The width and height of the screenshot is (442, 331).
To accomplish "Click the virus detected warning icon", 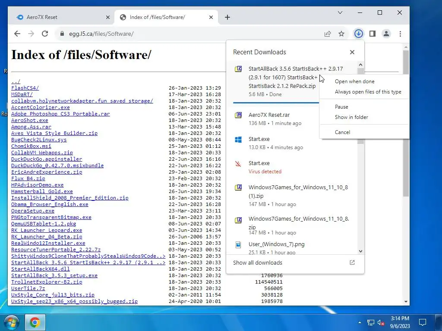I will pos(238,163).
